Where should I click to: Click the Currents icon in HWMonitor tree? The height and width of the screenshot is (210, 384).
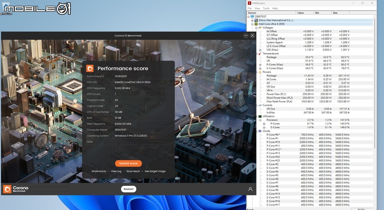pos(260,105)
